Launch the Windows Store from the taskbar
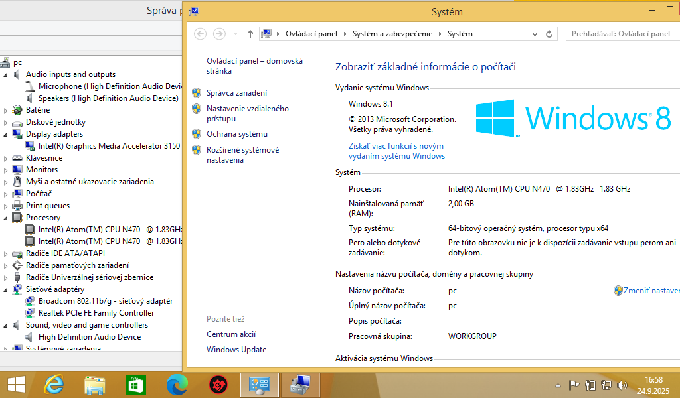 click(135, 385)
